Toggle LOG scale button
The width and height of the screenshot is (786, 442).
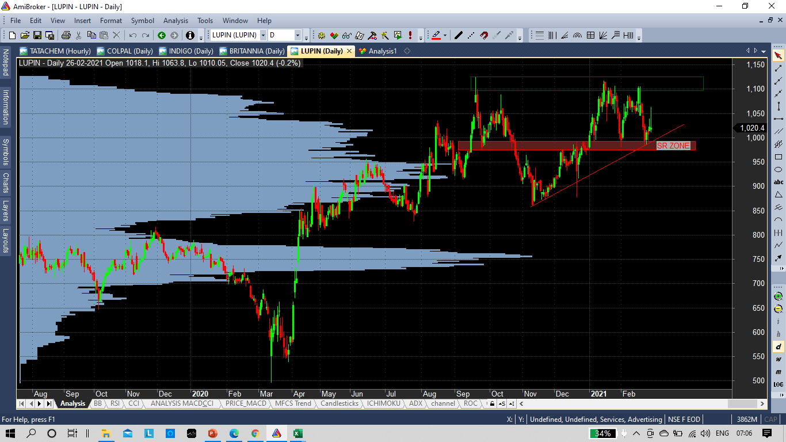pyautogui.click(x=778, y=384)
